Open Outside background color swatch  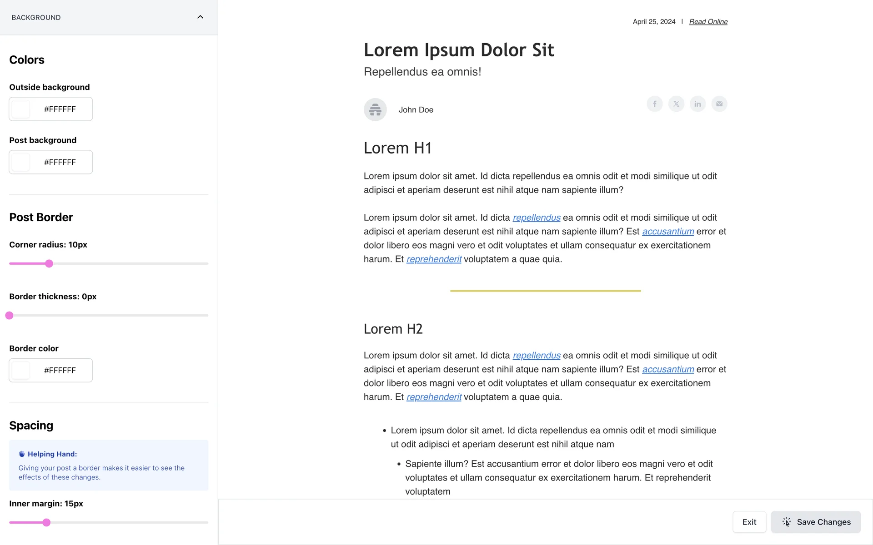click(21, 109)
